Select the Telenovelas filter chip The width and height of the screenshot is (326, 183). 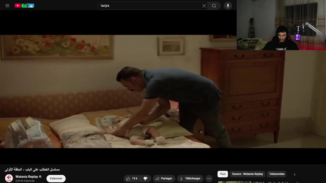click(x=277, y=174)
